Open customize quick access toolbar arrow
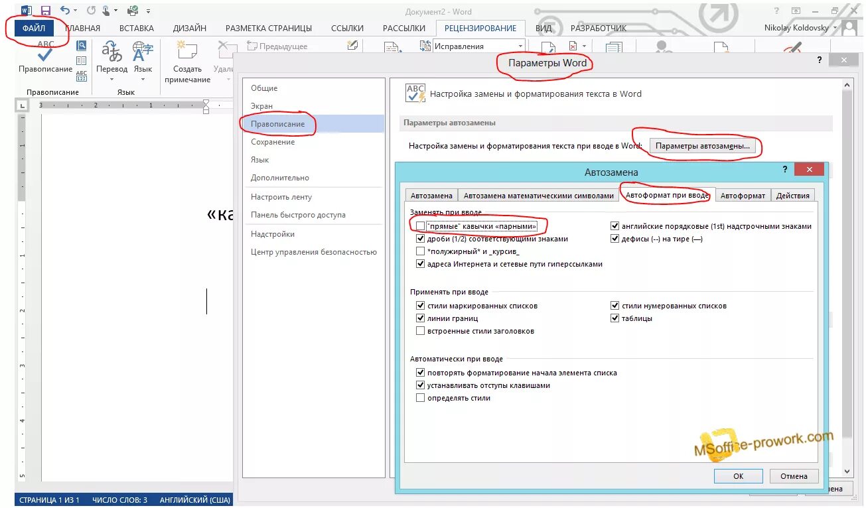Screen dimensions: 866x508 149,11
